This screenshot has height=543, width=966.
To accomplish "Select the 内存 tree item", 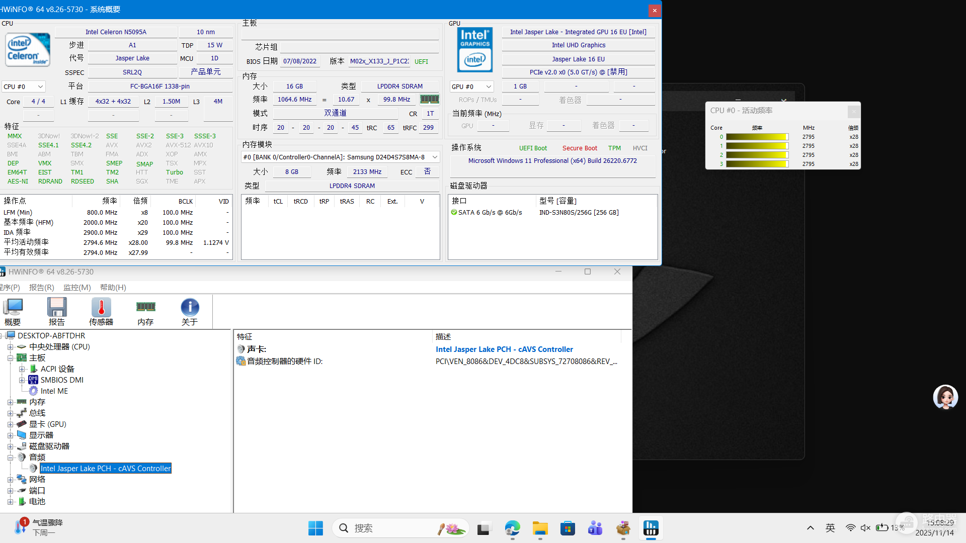I will coord(37,402).
